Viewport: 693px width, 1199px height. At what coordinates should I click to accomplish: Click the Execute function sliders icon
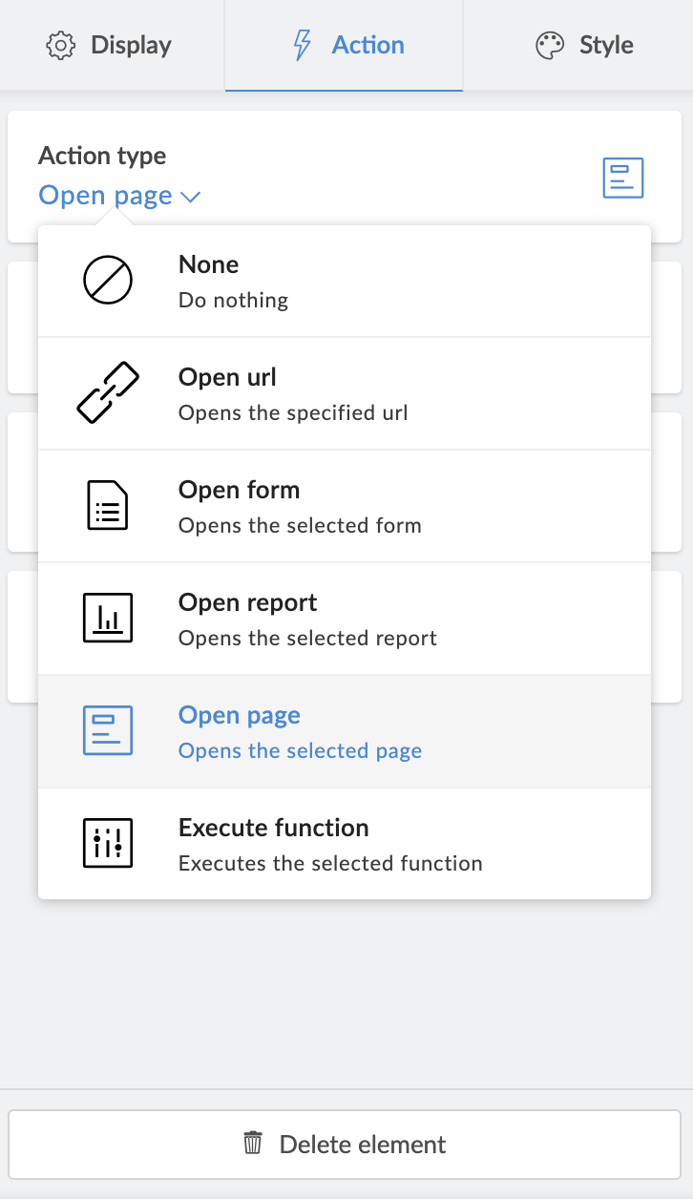click(108, 843)
